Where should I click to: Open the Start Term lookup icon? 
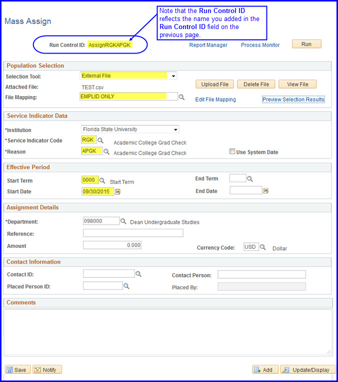coord(102,180)
